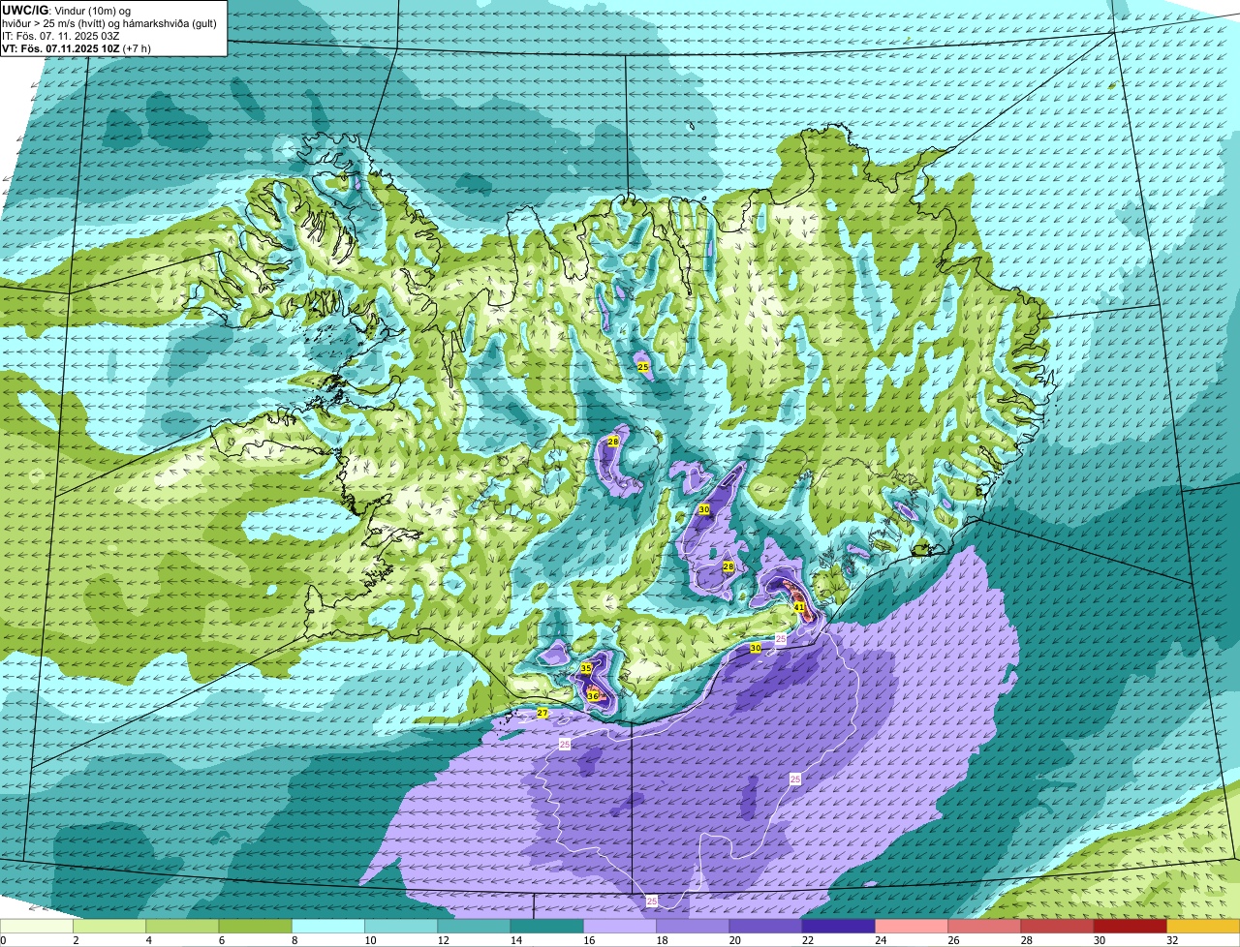Click the 'UWC/IG: Vindur (10m) og' title line
The image size is (1240, 947).
point(66,11)
